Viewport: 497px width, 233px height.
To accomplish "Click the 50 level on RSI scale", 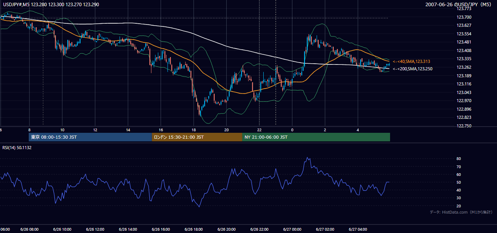I will (459, 182).
